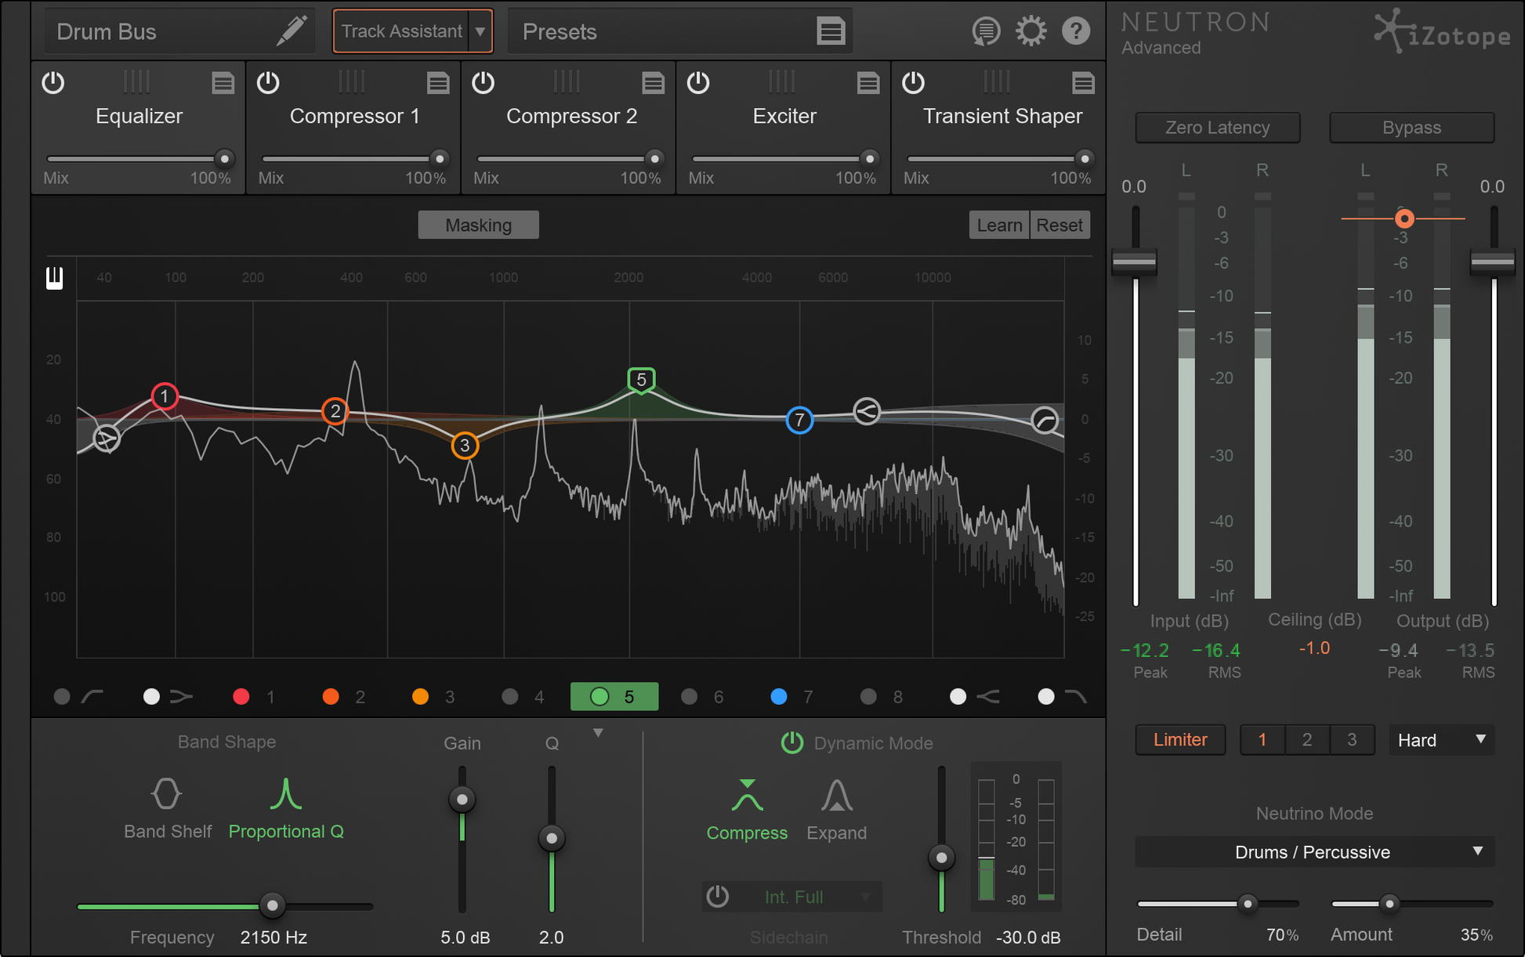Select the Band Shelf shape icon

tap(166, 794)
